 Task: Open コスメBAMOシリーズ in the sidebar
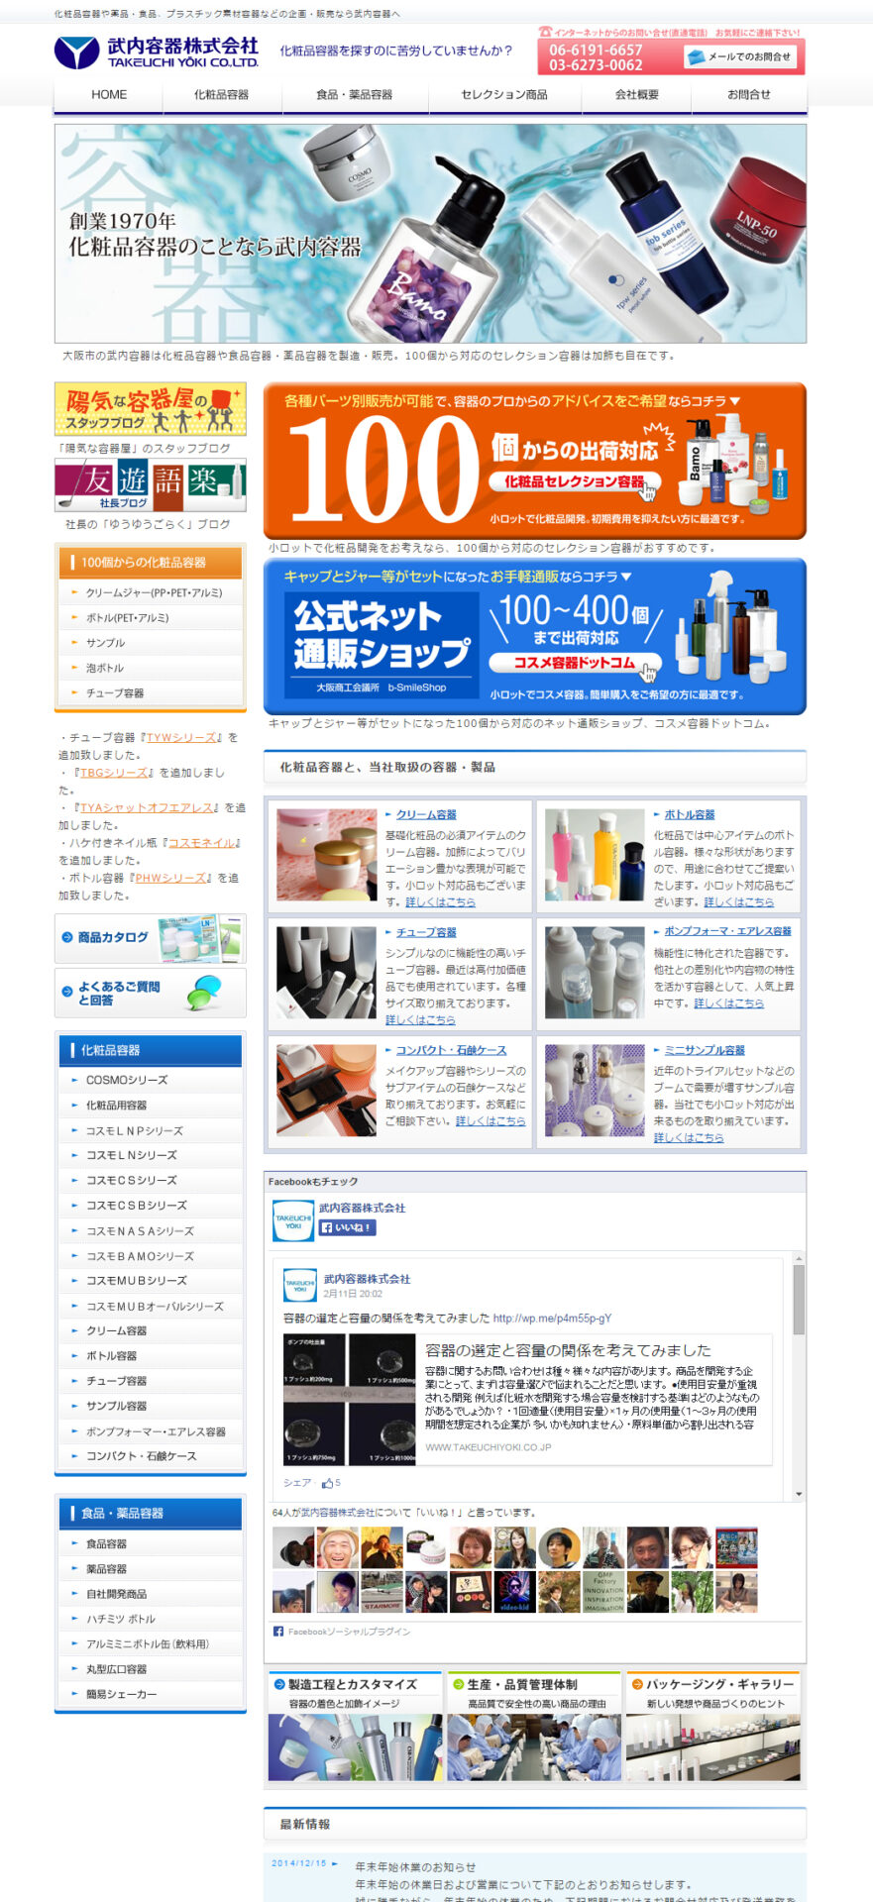tap(151, 1256)
